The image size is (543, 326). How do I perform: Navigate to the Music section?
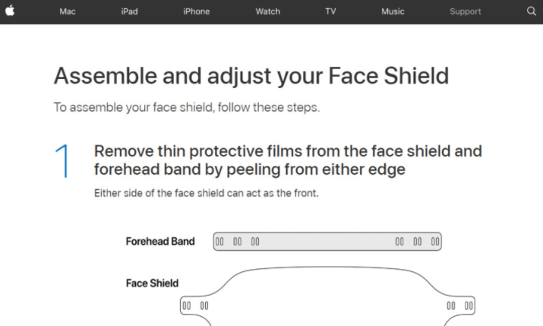tap(393, 11)
